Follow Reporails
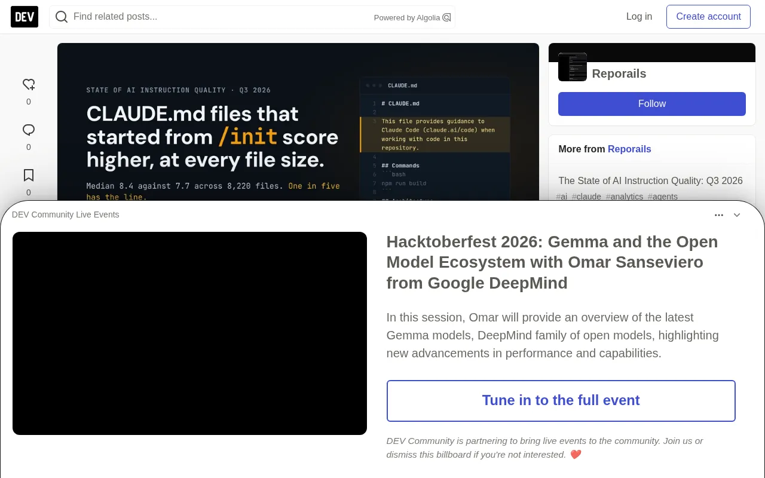The height and width of the screenshot is (478, 765). point(652,104)
